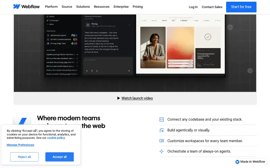
Task: Click the circled checkmark icon in the preview
Action: [x=208, y=37]
